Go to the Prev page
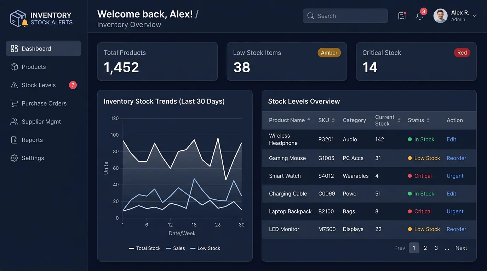This screenshot has height=271, width=487. (400, 248)
